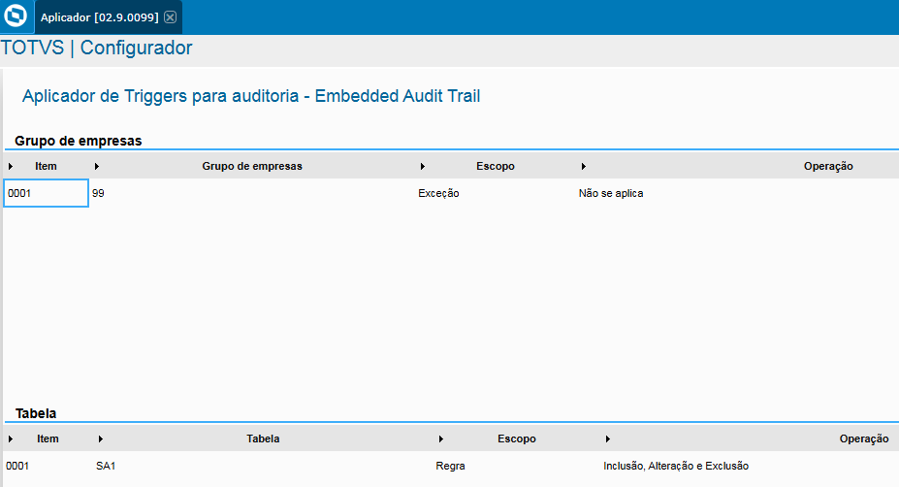Select the SA1 table cell
The width and height of the screenshot is (899, 487).
pos(106,466)
